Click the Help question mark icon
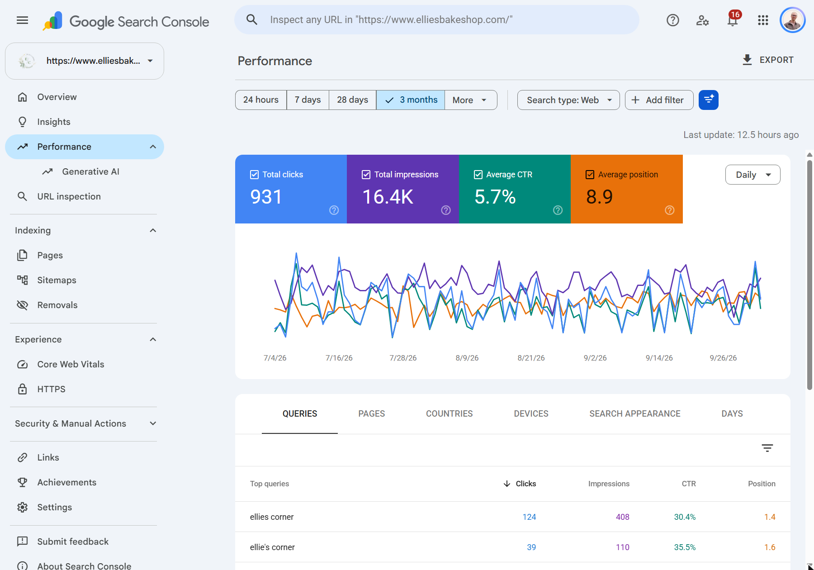This screenshot has width=814, height=570. coord(673,20)
